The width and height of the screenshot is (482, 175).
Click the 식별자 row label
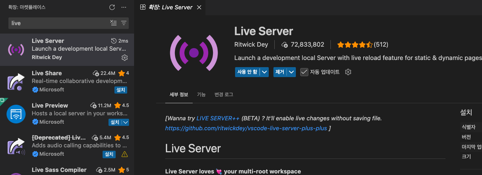468,127
